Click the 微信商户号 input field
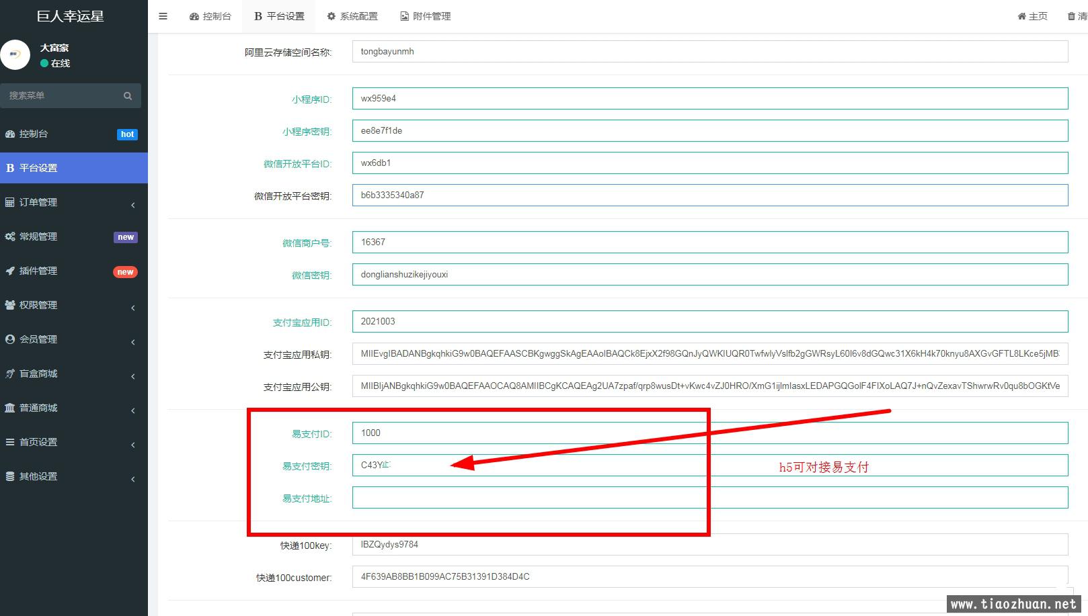 pyautogui.click(x=710, y=243)
